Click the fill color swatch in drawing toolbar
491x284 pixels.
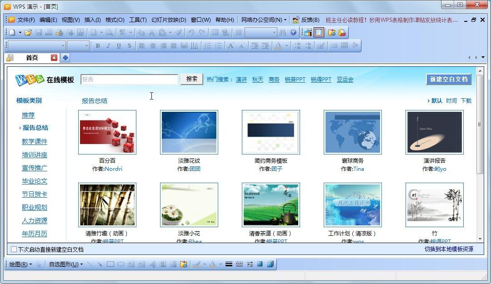(x=196, y=264)
